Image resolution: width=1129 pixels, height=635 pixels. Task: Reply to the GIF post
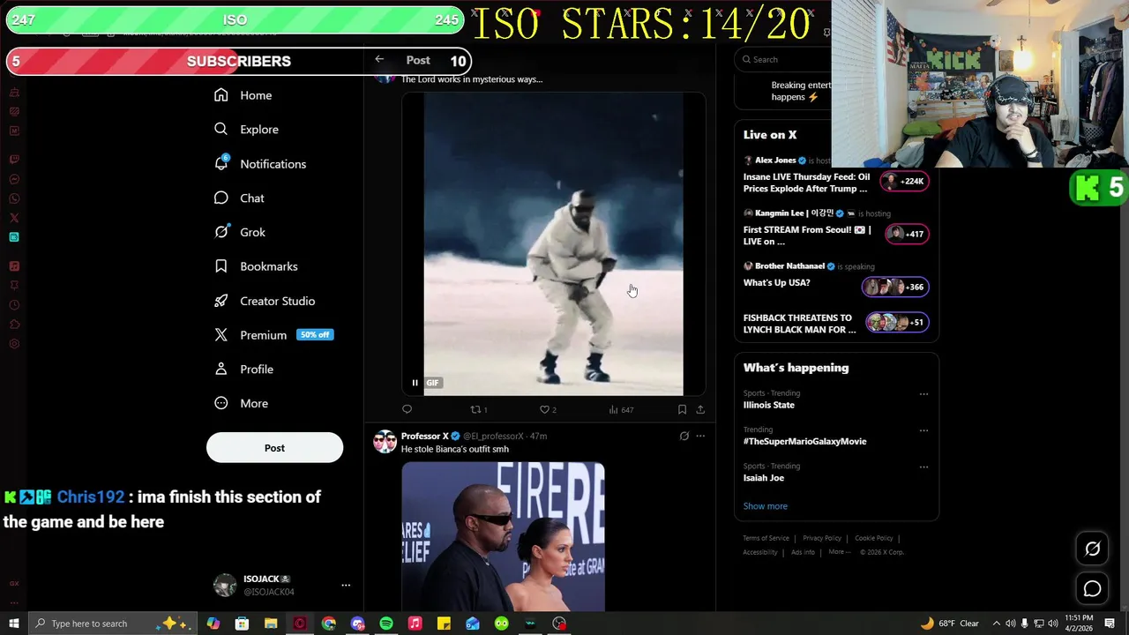tap(407, 409)
